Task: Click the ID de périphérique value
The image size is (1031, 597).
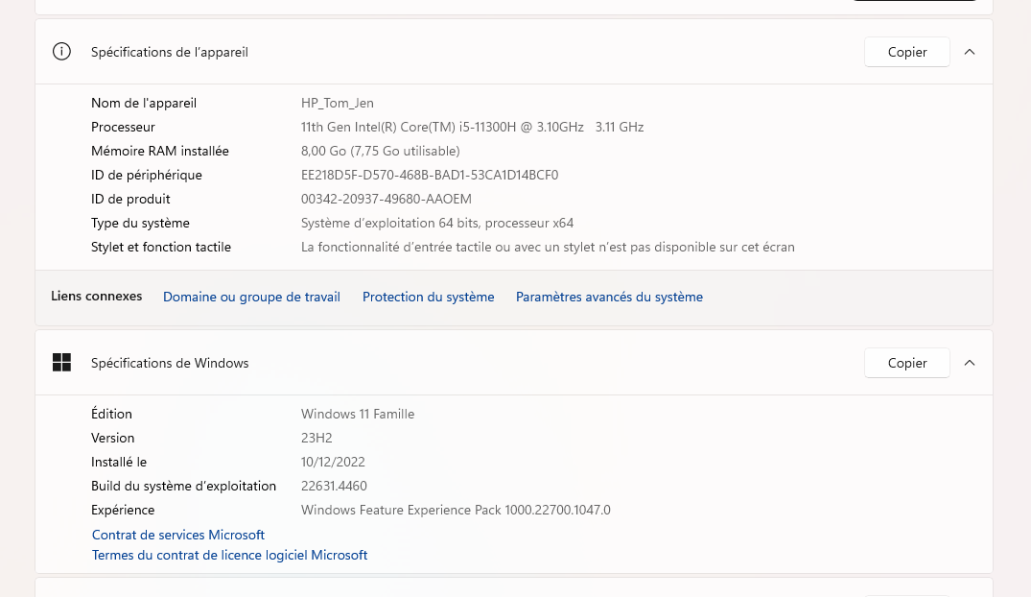Action: point(430,175)
